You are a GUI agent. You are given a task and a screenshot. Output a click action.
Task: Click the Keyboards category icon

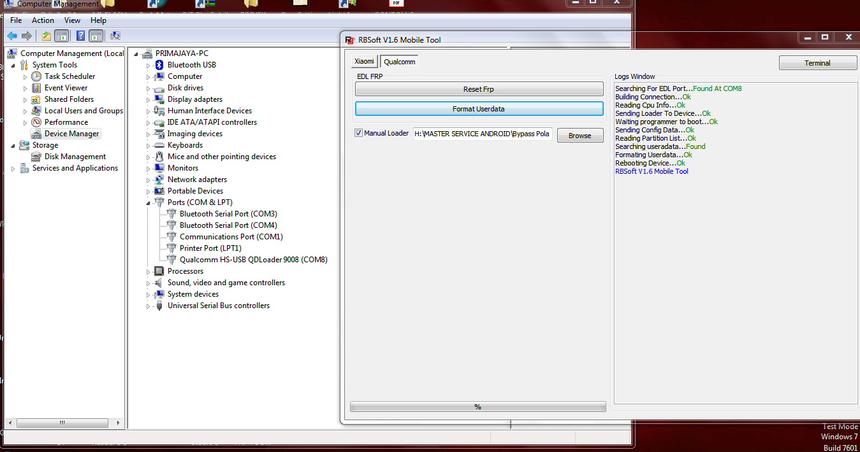(x=159, y=145)
